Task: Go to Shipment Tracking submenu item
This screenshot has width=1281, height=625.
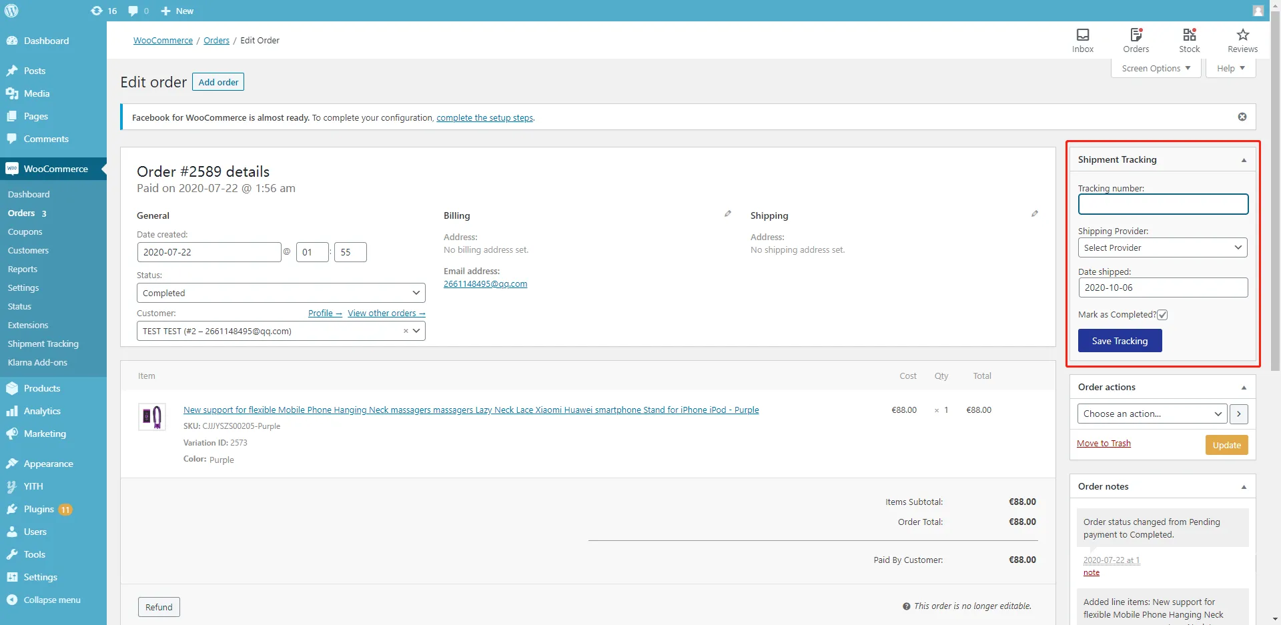Action: coord(43,344)
